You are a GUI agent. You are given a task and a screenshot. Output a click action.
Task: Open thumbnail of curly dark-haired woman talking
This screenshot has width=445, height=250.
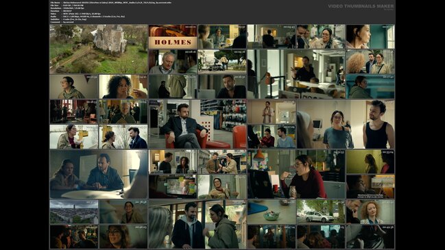click(x=123, y=87)
